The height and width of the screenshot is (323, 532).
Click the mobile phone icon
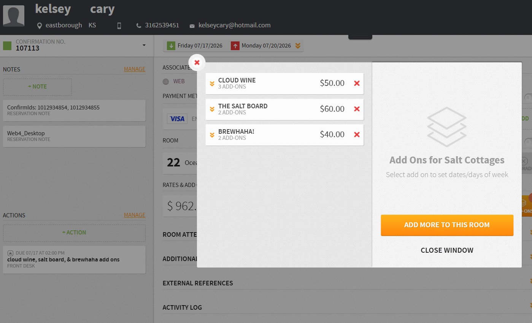pos(119,26)
